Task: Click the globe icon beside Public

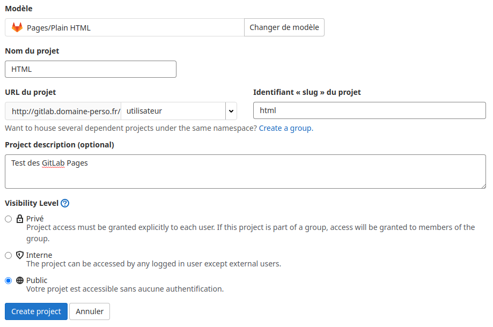Action: point(20,280)
